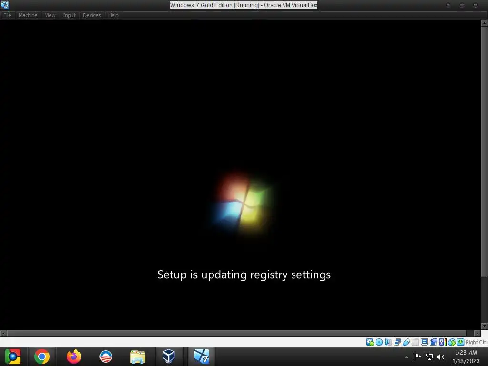
Task: Click the horizontal scrollbar left arrow
Action: pos(3,333)
